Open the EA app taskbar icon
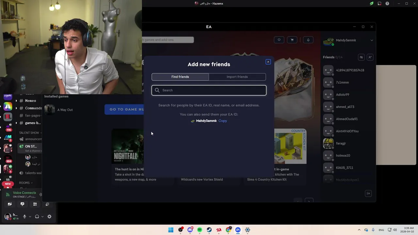The height and width of the screenshot is (235, 418). (x=238, y=230)
